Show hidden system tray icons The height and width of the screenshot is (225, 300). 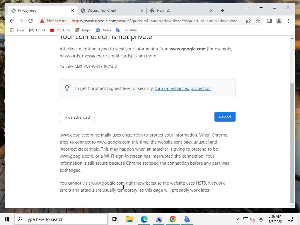pos(238,219)
